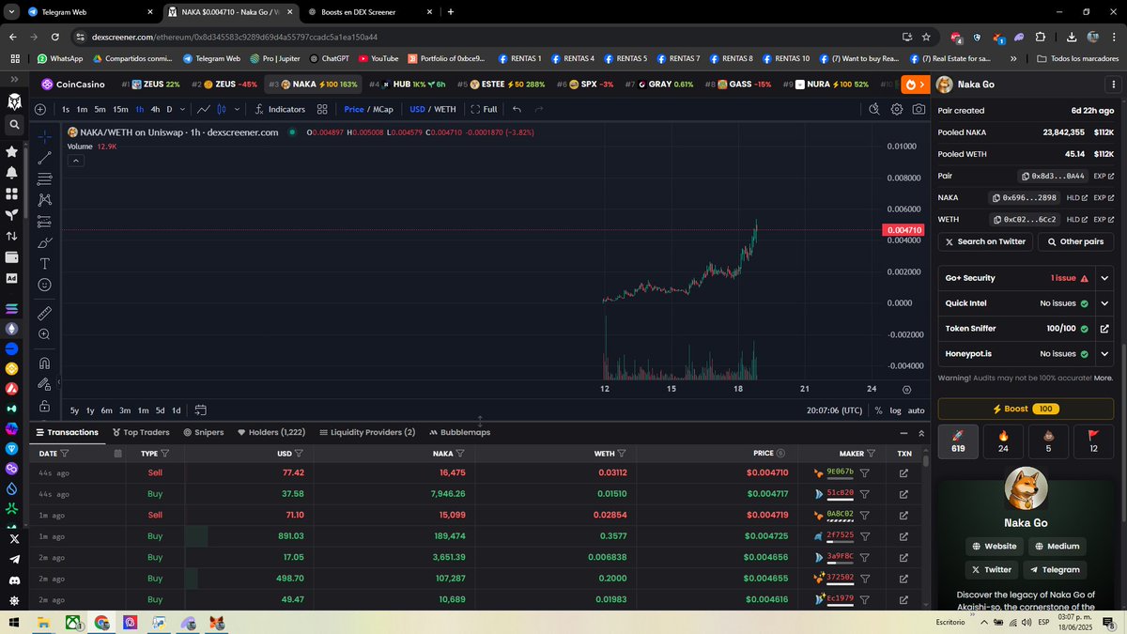
Task: Open chart settings gear icon
Action: (x=897, y=109)
